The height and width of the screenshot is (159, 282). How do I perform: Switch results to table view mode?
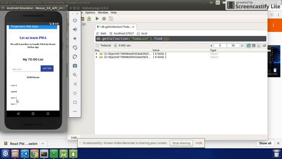pyautogui.click(x=254, y=45)
